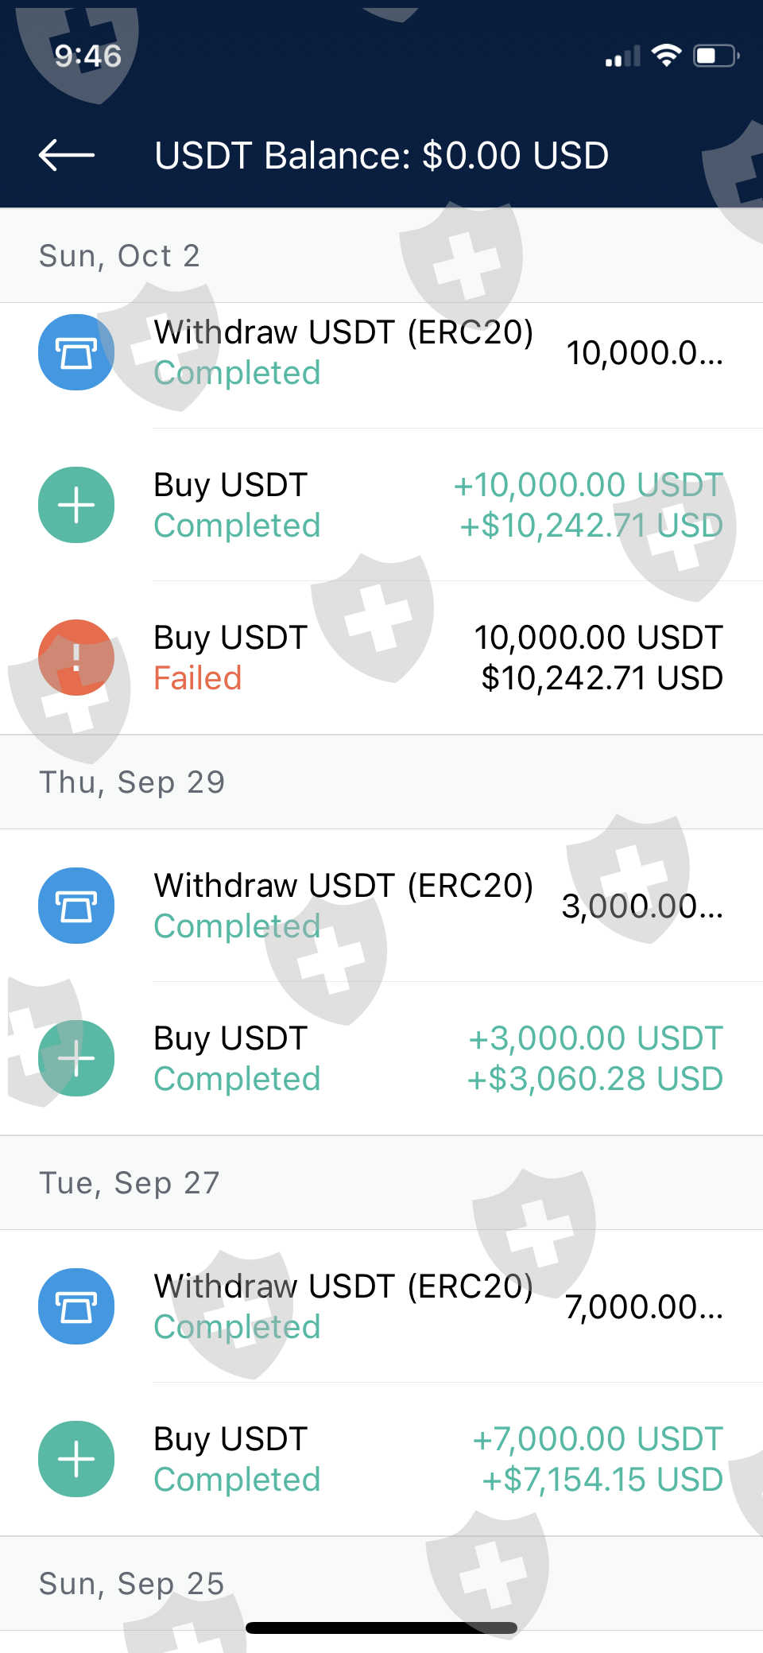
Task: Tap the Sun, Sep 25 date header
Action: tap(132, 1583)
